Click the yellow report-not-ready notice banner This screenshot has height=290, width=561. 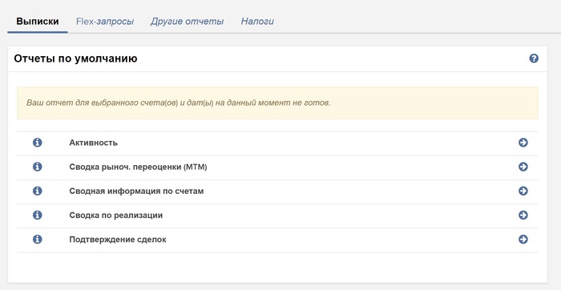(x=277, y=103)
